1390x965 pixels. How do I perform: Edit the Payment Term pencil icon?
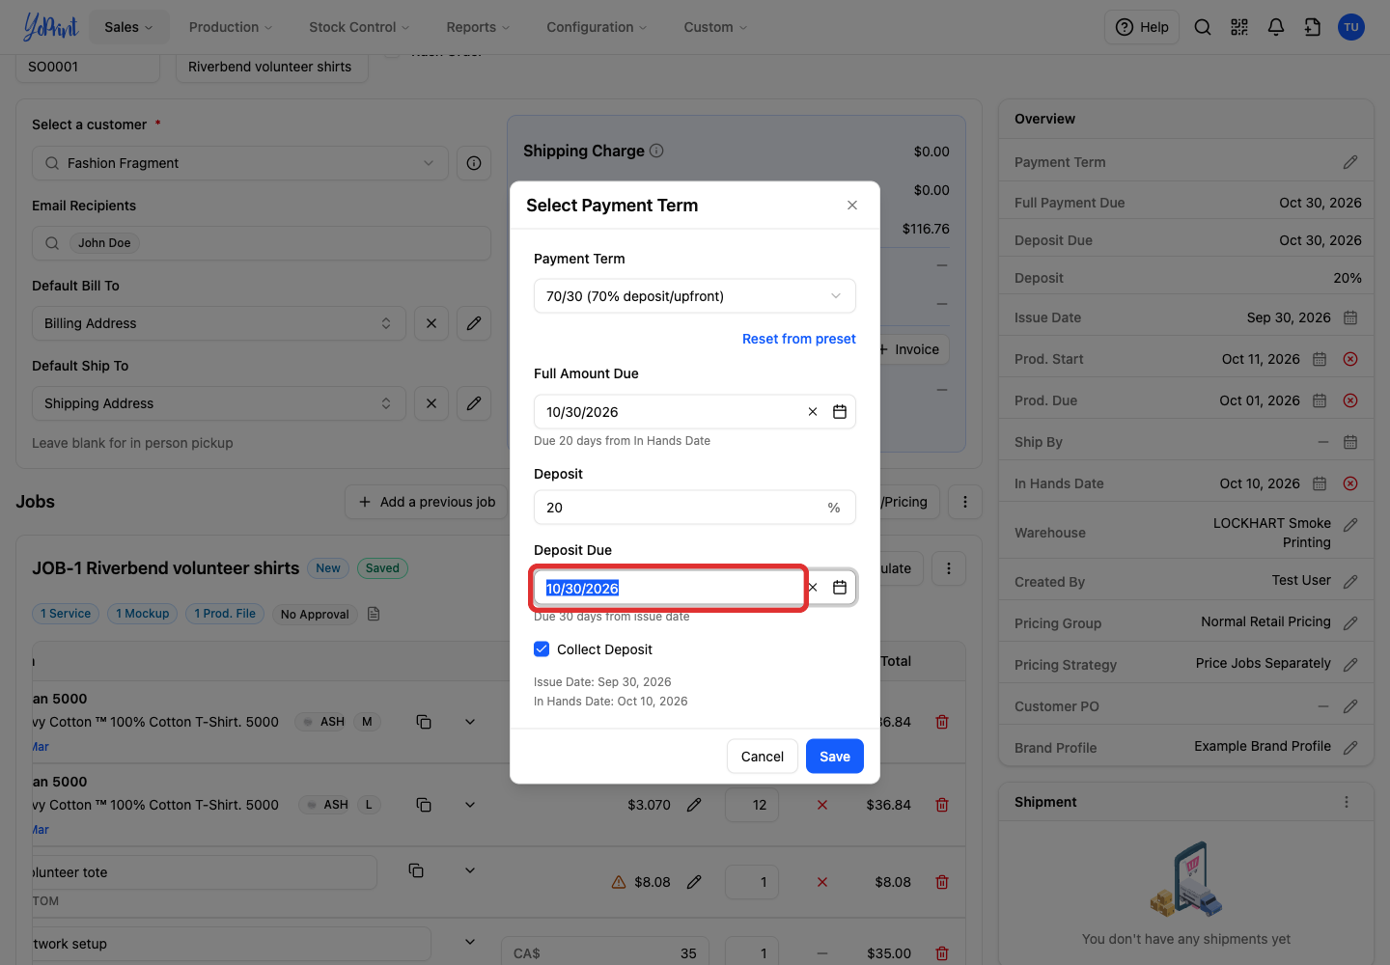(x=1350, y=162)
